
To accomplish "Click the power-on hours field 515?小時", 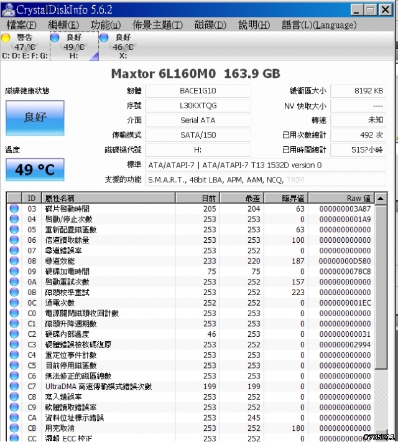I will click(358, 149).
